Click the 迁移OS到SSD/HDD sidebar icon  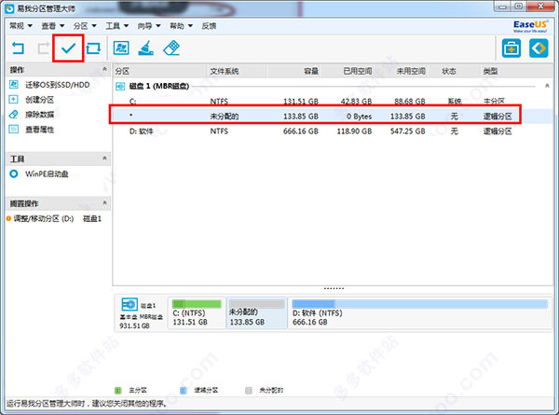(x=13, y=85)
